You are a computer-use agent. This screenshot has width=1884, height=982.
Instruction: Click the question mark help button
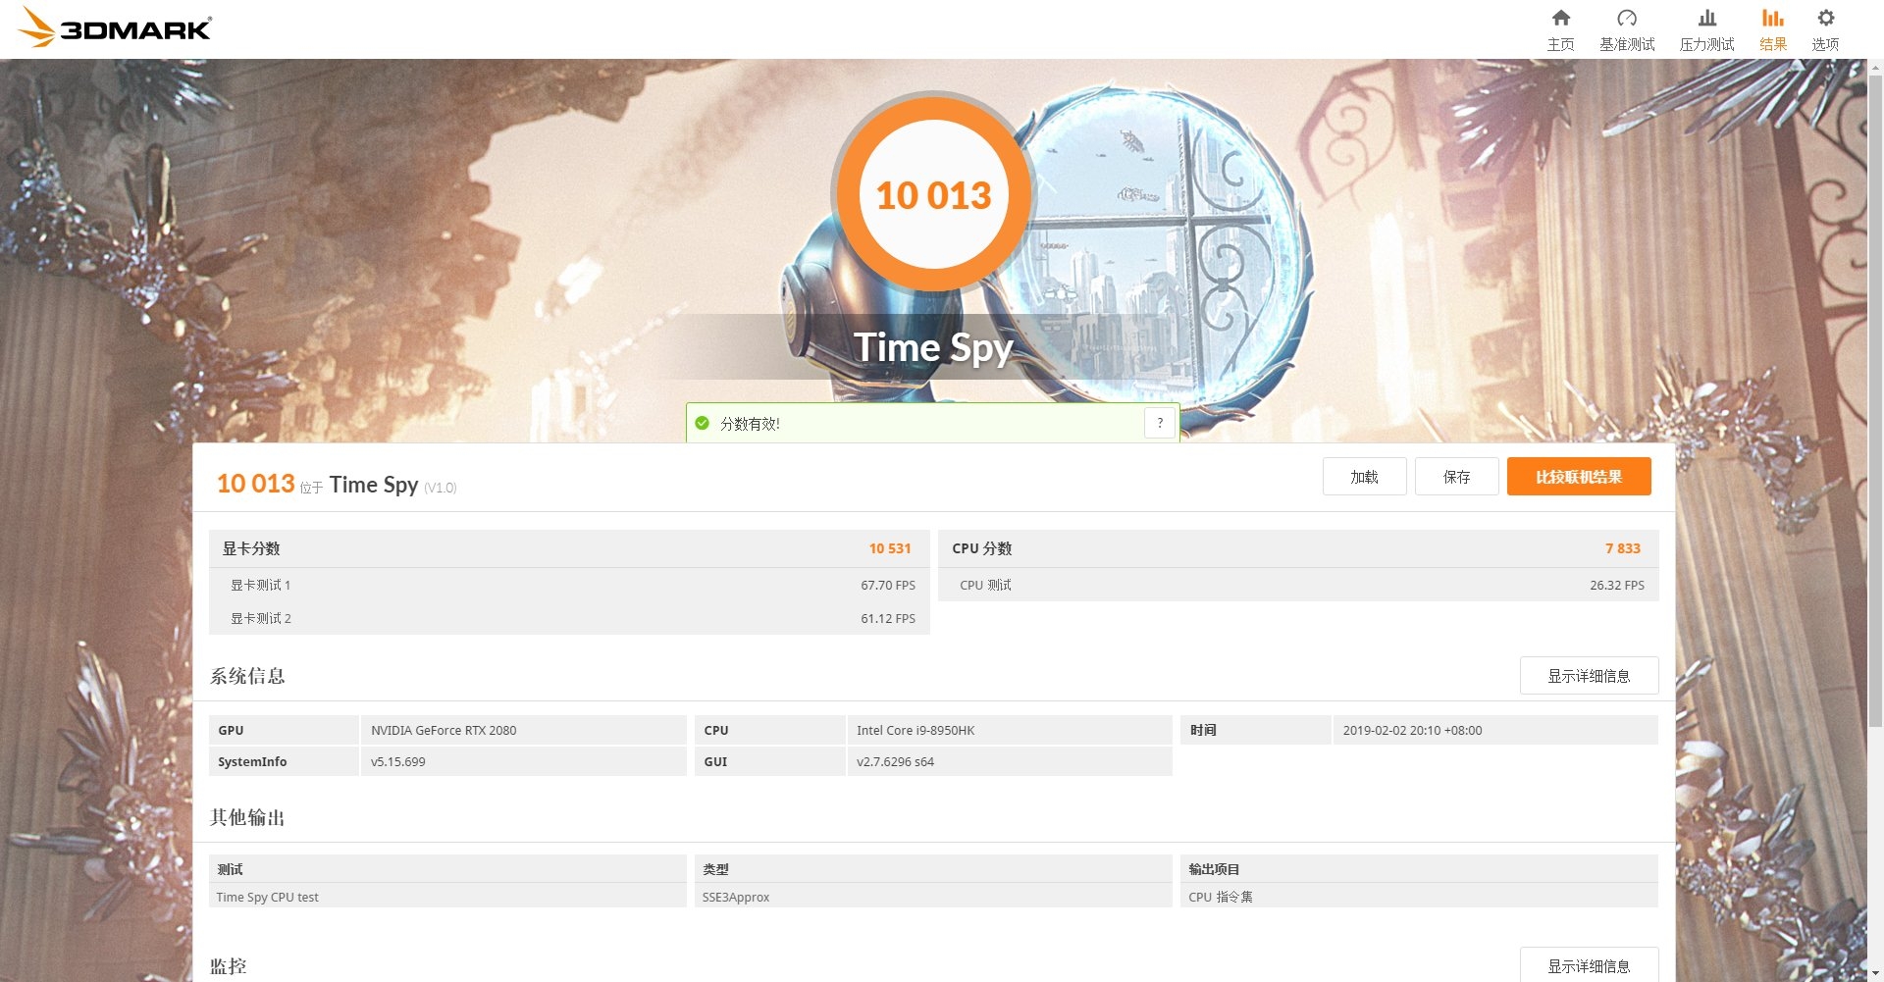click(1160, 423)
